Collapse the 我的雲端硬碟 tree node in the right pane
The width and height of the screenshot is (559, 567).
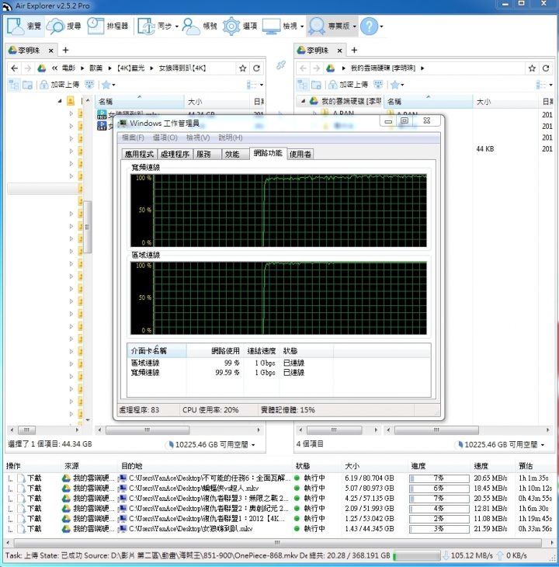click(303, 101)
